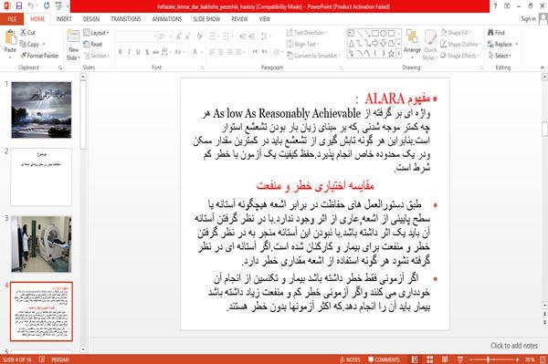Open font color dropdown

201,52
